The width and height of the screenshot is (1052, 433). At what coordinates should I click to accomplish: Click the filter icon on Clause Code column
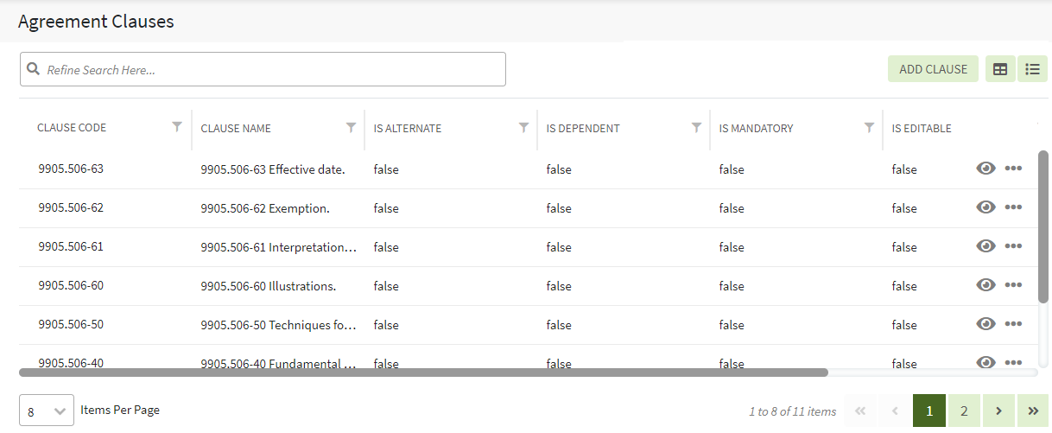pyautogui.click(x=177, y=127)
